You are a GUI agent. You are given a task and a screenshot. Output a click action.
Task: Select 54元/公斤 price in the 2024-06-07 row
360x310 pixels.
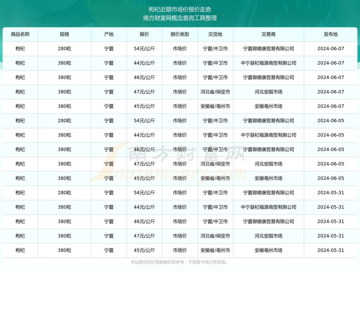click(x=144, y=49)
